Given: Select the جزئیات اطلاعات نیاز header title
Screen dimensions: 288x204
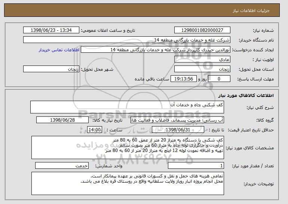Looking at the screenshot, I should pos(251,10).
